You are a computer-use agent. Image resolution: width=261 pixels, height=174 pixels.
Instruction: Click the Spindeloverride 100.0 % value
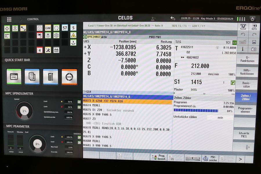coord(69,117)
